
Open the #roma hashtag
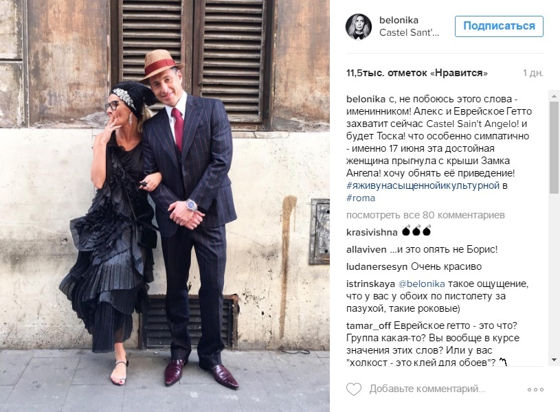tap(361, 198)
